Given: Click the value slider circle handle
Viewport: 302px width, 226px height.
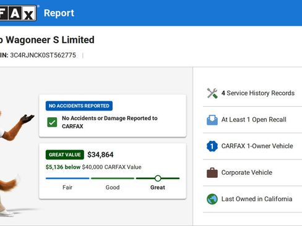Looking at the screenshot, I should click(x=158, y=178).
